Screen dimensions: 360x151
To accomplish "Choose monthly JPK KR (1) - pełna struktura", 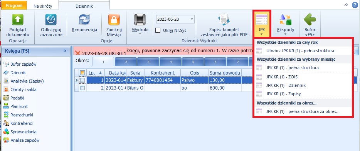I will [303, 68].
